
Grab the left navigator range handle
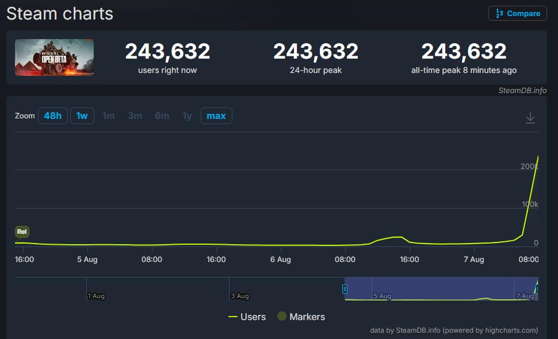(x=345, y=289)
